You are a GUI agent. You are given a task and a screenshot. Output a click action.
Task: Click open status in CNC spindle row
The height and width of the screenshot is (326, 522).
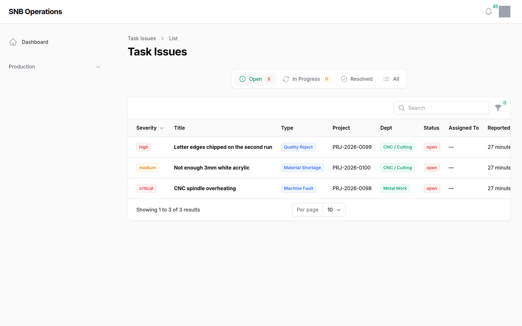432,188
